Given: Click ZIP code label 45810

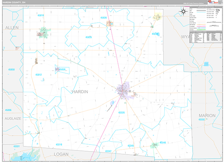Looking at the screenshot, I should (x=41, y=15).
